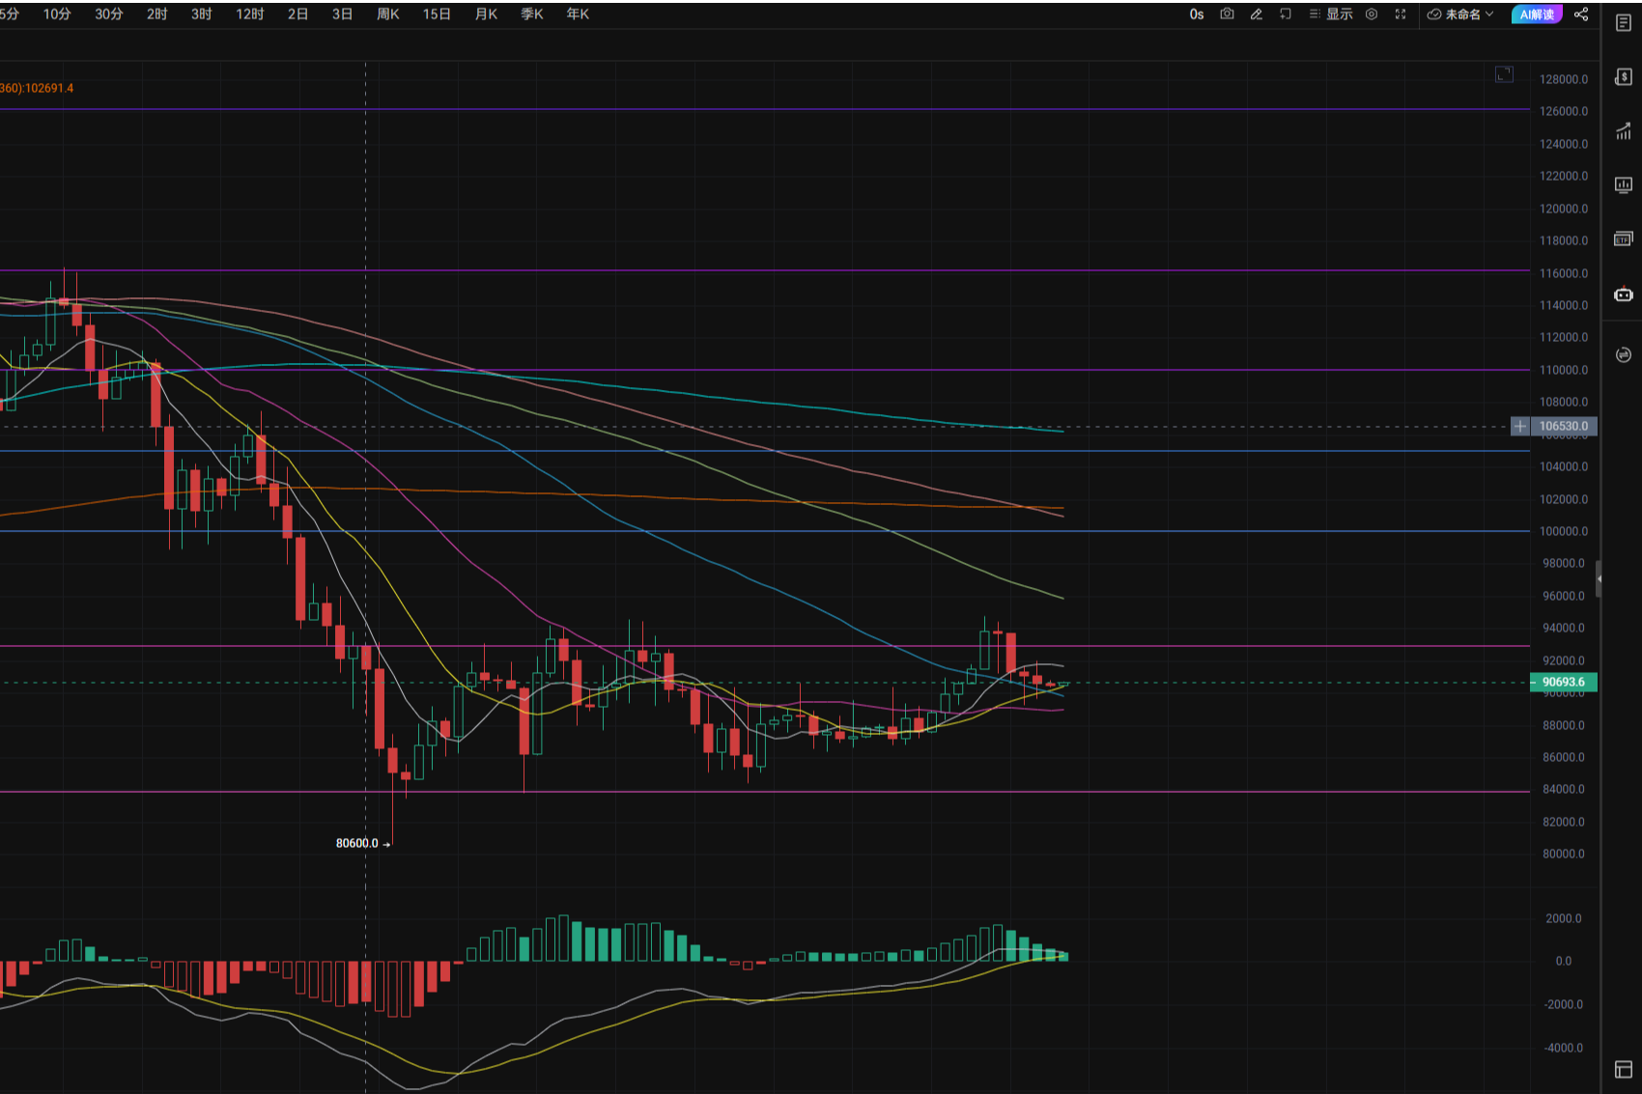Click the share icon in top toolbar
Screen dimensions: 1642x1094
[1581, 14]
